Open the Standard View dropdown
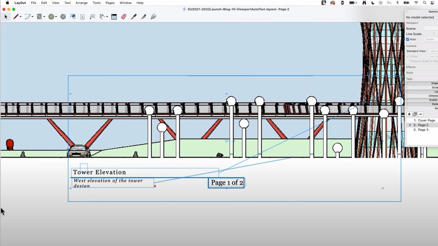This screenshot has width=438, height=246. click(x=434, y=51)
